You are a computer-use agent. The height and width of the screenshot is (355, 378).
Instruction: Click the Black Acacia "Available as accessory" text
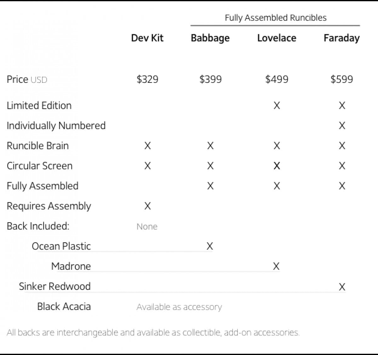(179, 307)
